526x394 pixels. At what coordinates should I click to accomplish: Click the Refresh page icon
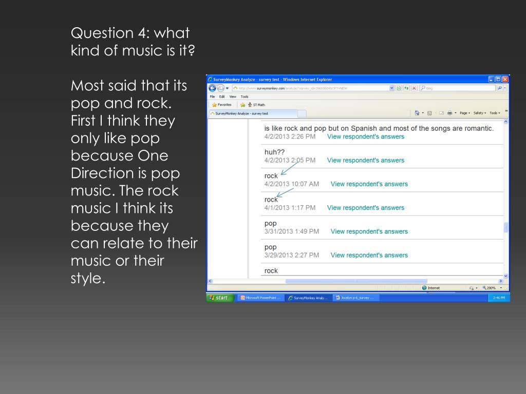[407, 88]
